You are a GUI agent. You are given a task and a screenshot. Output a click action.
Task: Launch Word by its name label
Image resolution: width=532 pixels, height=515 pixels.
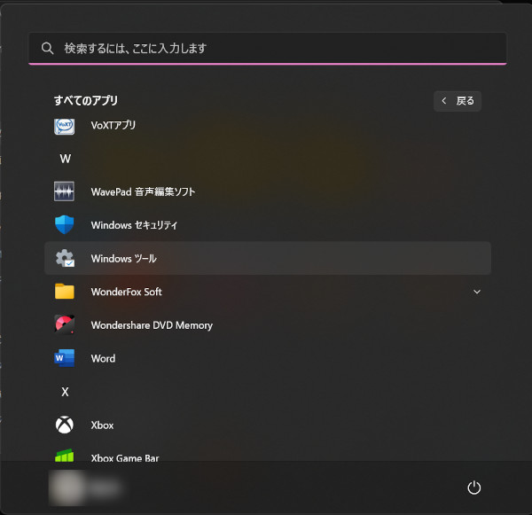click(103, 359)
